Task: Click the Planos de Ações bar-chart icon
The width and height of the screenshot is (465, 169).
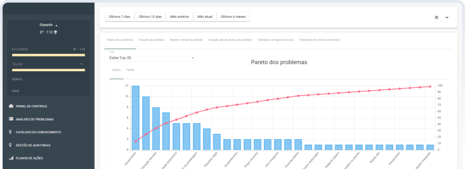Action: click(11, 158)
